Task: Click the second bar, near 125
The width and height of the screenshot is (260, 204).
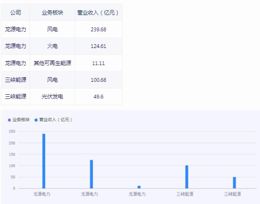Action: pyautogui.click(x=91, y=174)
